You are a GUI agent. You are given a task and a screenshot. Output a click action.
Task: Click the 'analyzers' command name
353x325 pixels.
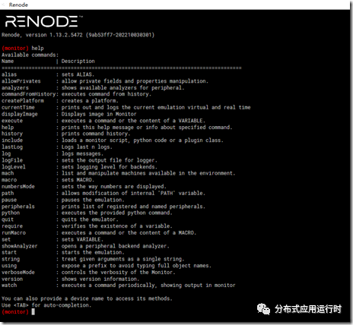click(x=15, y=87)
